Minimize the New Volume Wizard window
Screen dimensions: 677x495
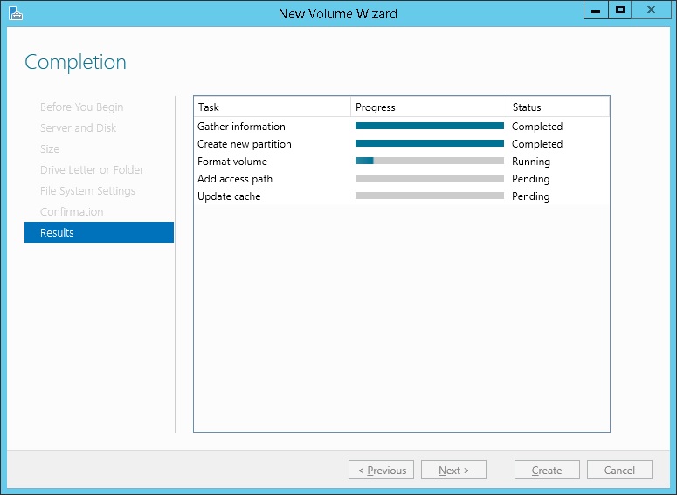(x=596, y=10)
